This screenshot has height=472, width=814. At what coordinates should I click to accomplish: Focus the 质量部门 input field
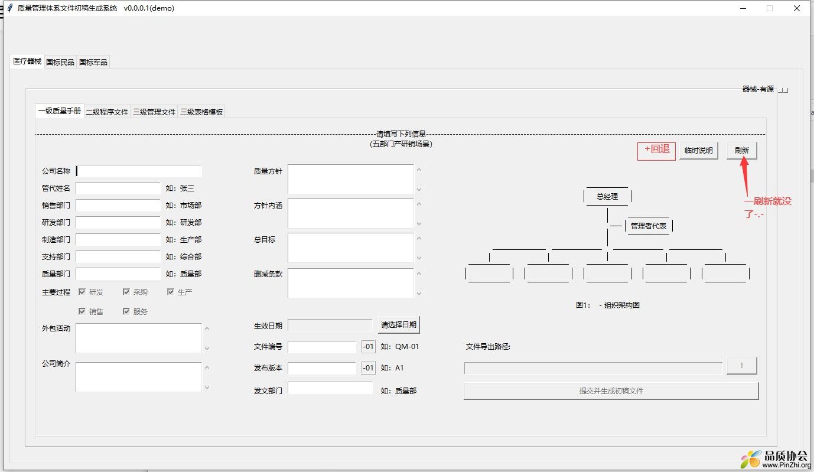click(x=118, y=274)
